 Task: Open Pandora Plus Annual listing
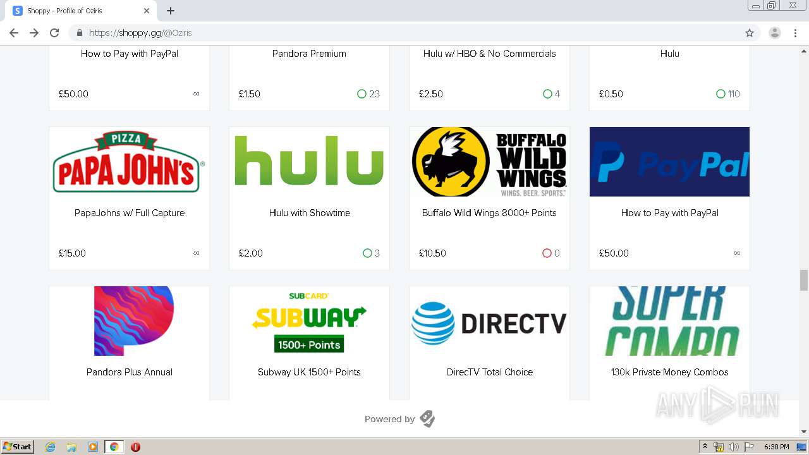tap(130, 372)
